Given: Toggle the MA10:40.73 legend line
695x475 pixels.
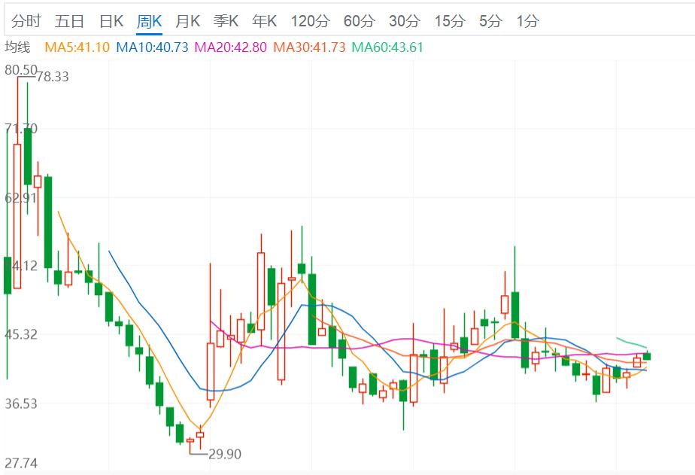Looking at the screenshot, I should [153, 47].
